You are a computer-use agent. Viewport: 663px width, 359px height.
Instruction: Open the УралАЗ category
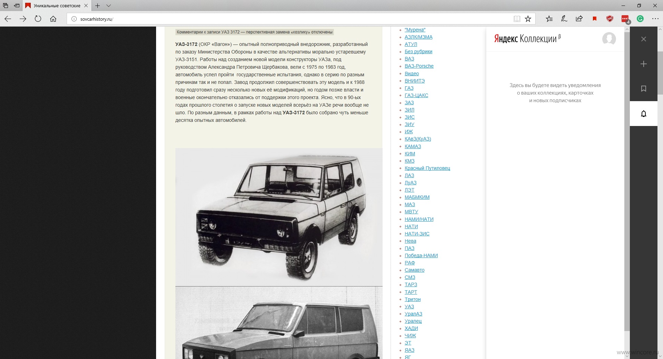414,314
